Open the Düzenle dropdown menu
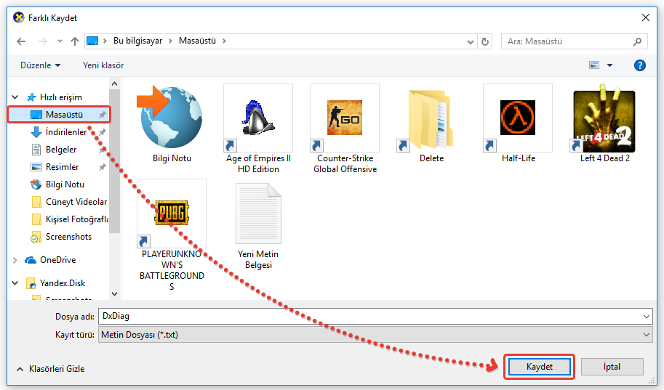 [40, 65]
